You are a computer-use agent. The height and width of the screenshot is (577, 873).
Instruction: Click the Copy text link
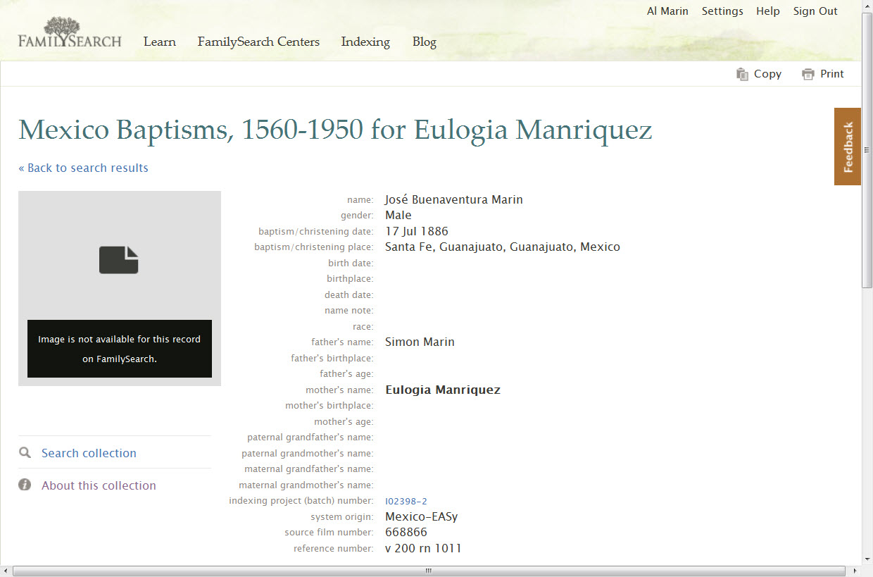tap(767, 74)
